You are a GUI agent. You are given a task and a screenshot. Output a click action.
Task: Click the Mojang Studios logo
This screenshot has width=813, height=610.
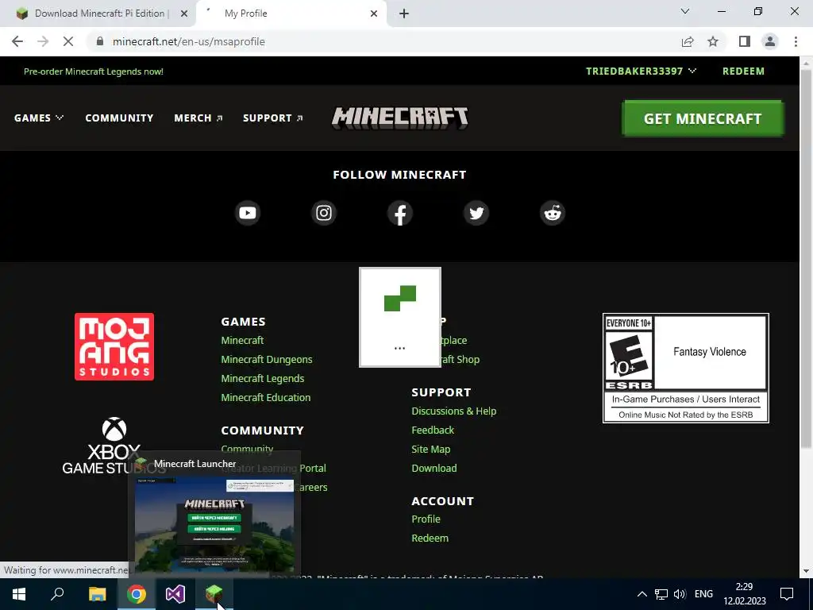coord(114,346)
